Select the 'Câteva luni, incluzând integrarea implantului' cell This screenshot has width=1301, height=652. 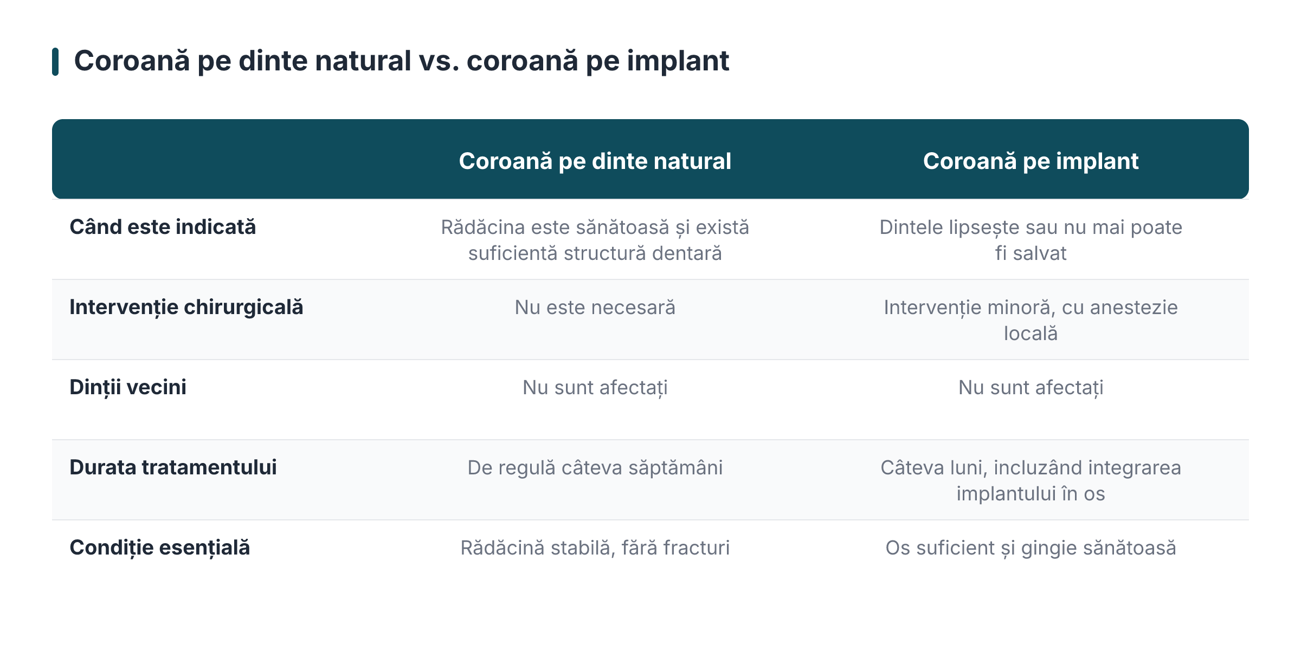tap(1031, 481)
